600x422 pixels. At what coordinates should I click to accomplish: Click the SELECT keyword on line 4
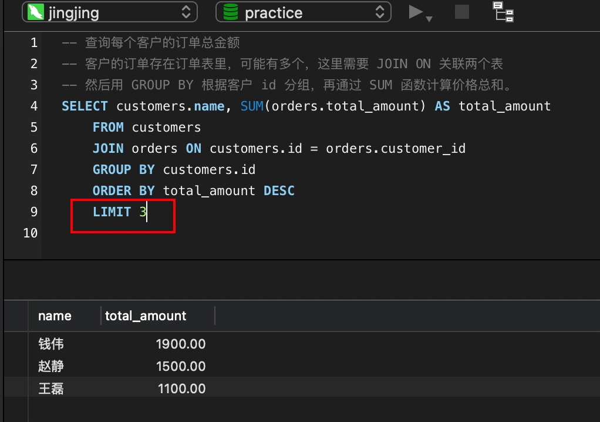(x=85, y=106)
